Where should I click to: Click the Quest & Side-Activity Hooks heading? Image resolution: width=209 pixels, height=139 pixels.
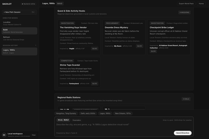pyautogui.click(x=71, y=11)
